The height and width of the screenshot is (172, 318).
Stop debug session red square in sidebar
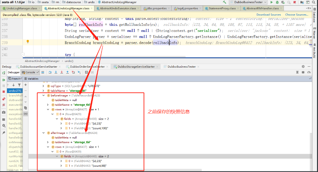coord(4,92)
